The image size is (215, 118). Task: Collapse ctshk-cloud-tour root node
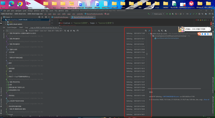pos(4,20)
